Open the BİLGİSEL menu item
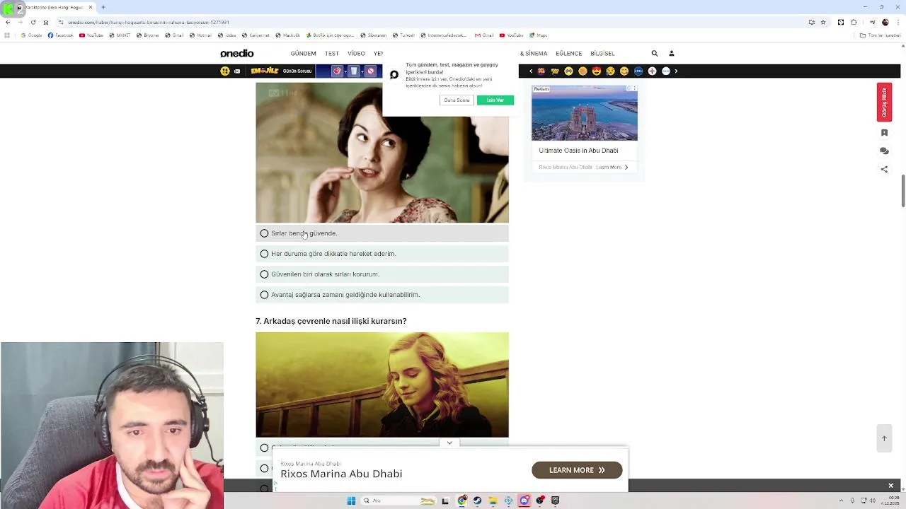The width and height of the screenshot is (906, 509). [x=602, y=54]
